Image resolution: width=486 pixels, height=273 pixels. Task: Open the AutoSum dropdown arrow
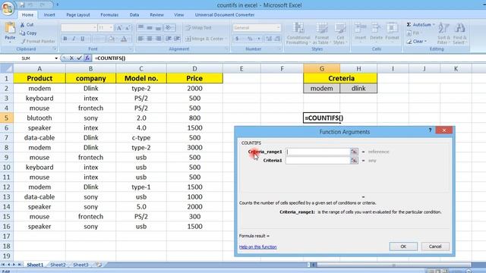coord(434,24)
